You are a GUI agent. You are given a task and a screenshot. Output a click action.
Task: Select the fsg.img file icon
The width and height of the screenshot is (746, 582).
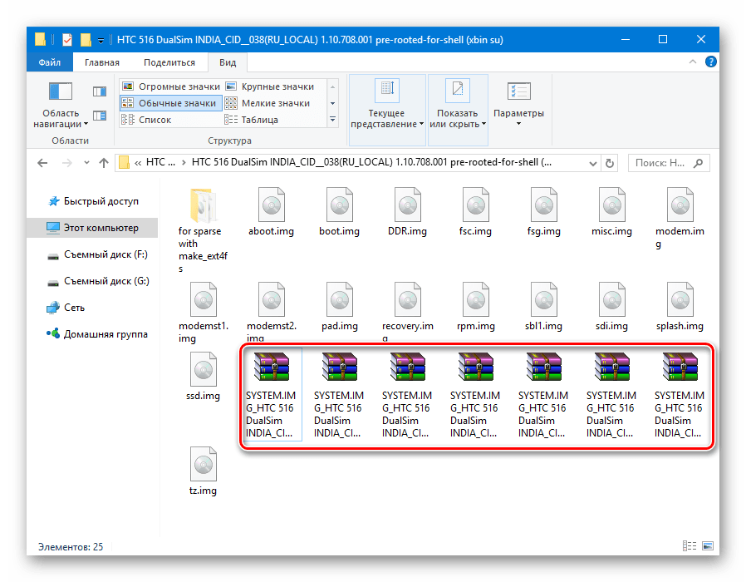(543, 205)
